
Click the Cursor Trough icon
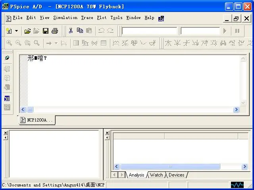click(x=177, y=43)
